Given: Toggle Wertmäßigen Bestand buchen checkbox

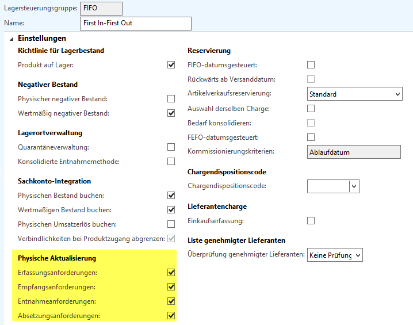Looking at the screenshot, I should coord(171,210).
